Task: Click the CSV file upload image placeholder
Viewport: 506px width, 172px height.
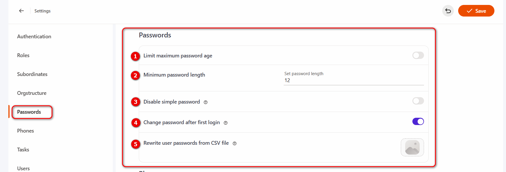Action: (x=412, y=147)
